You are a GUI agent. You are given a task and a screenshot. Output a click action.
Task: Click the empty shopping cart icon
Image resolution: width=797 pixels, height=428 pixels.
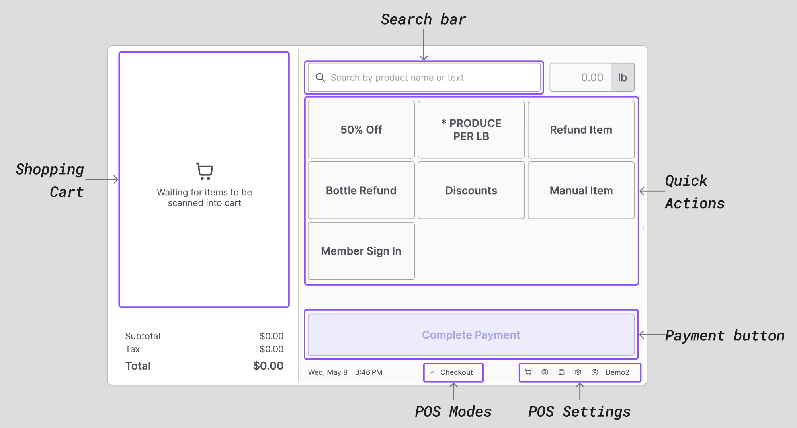[x=205, y=171]
